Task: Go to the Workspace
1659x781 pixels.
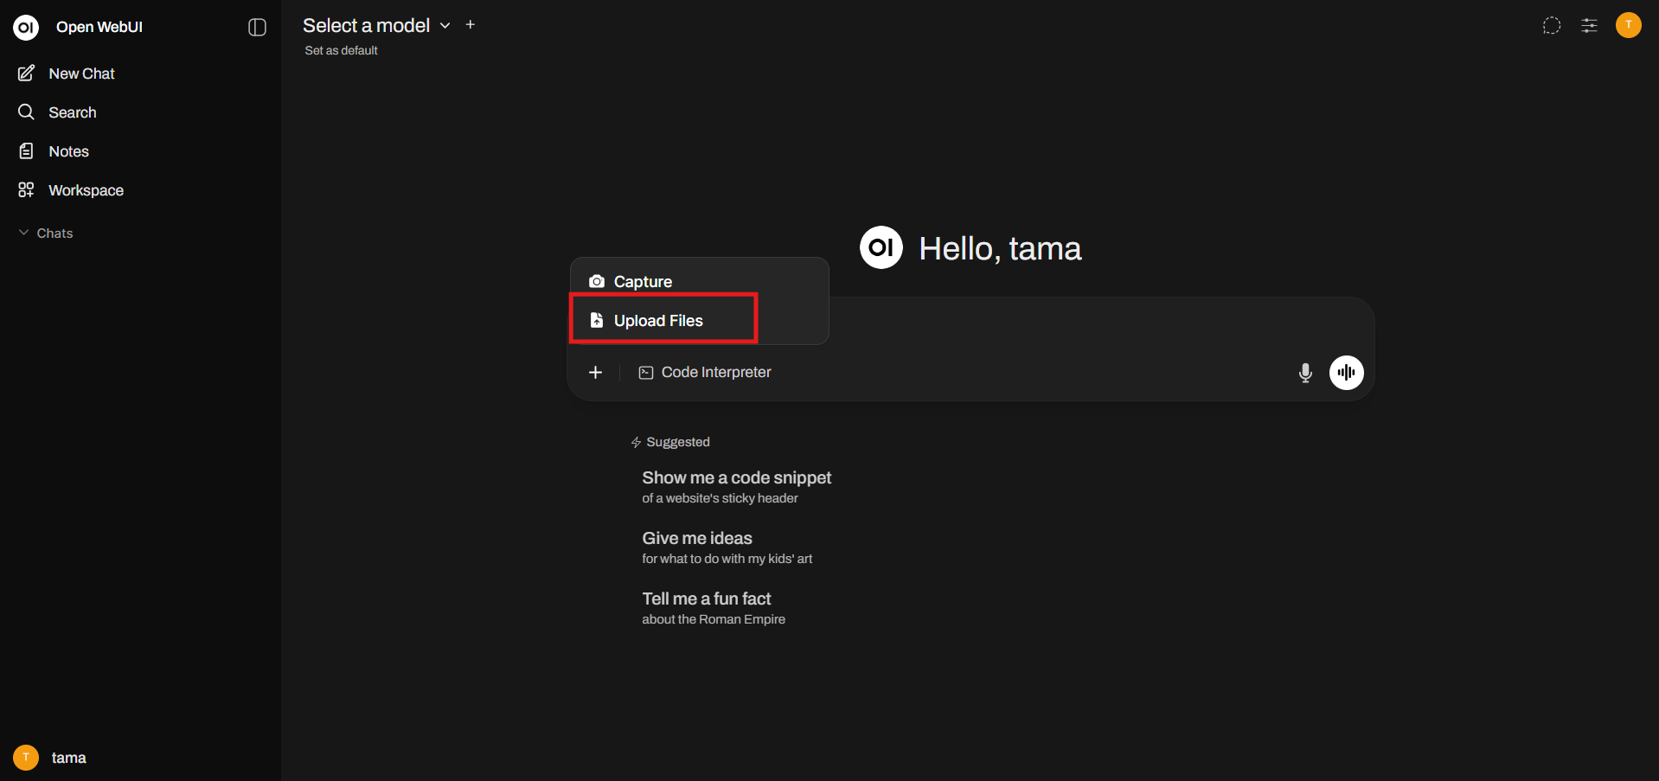Action: pyautogui.click(x=85, y=189)
